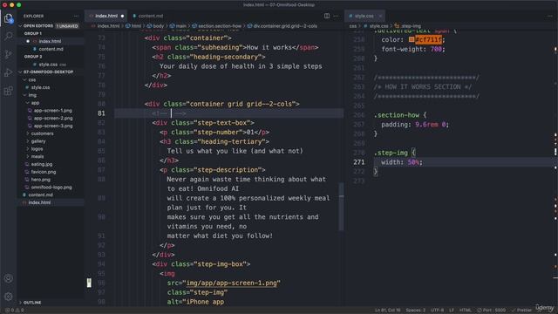This screenshot has height=314, width=558.
Task: Click 'Spaces: 2' indentation setting
Action: click(x=415, y=311)
